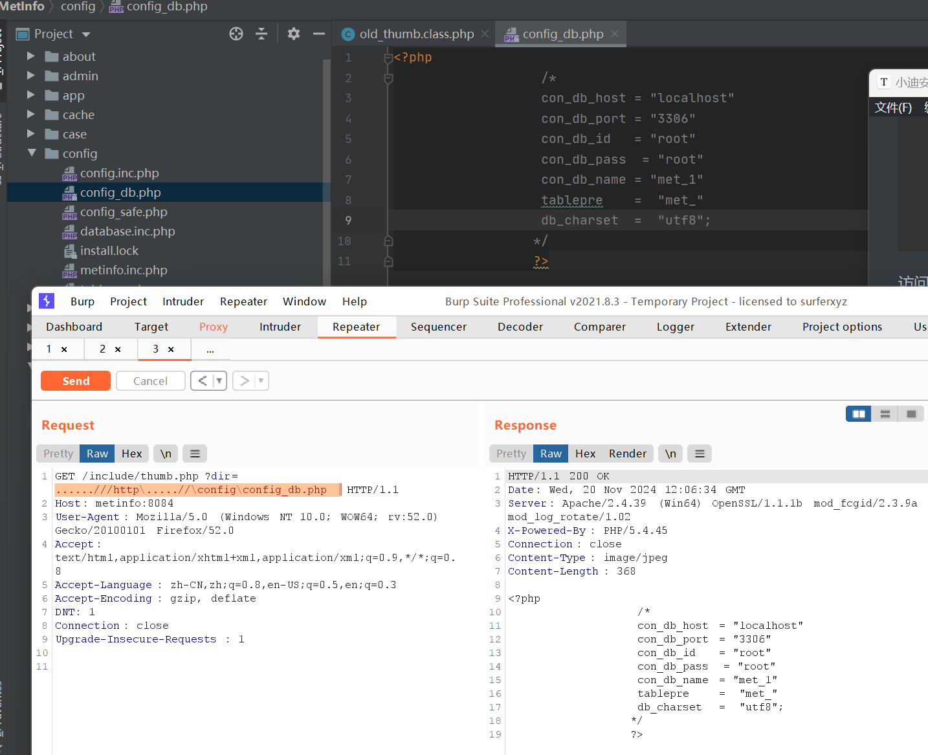The height and width of the screenshot is (755, 928).
Task: Expand the case folder
Action: (x=30, y=134)
